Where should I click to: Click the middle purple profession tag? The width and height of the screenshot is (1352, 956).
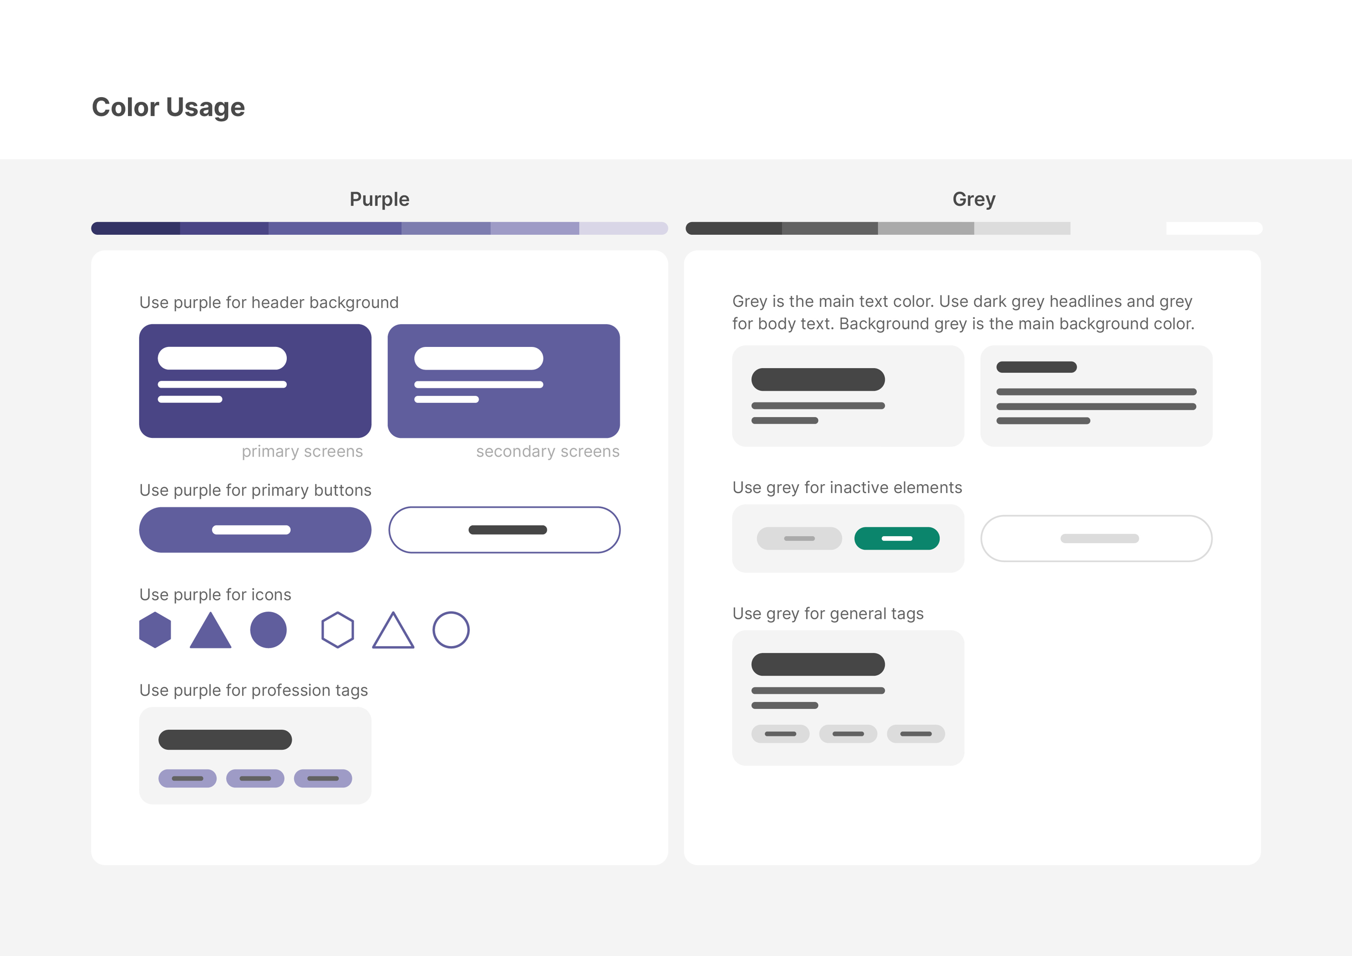255,778
